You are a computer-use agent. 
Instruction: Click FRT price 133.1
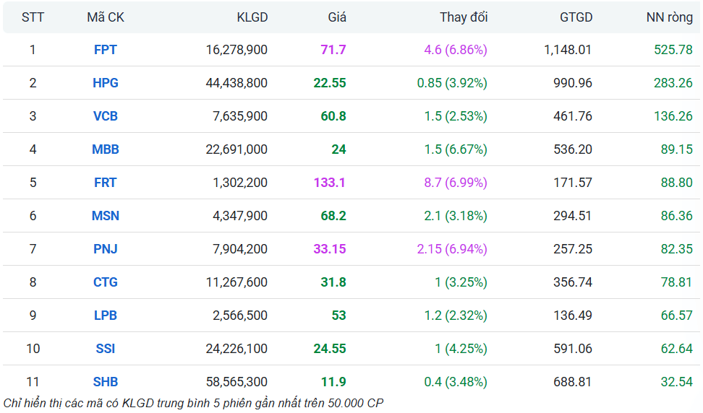point(330,183)
